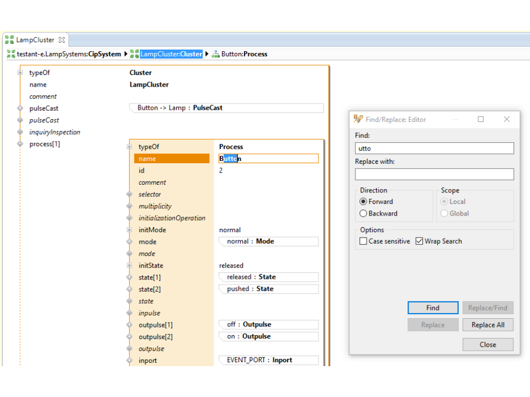Collapse the process[1] node
Viewport: 530px width, 397px height.
pos(20,144)
